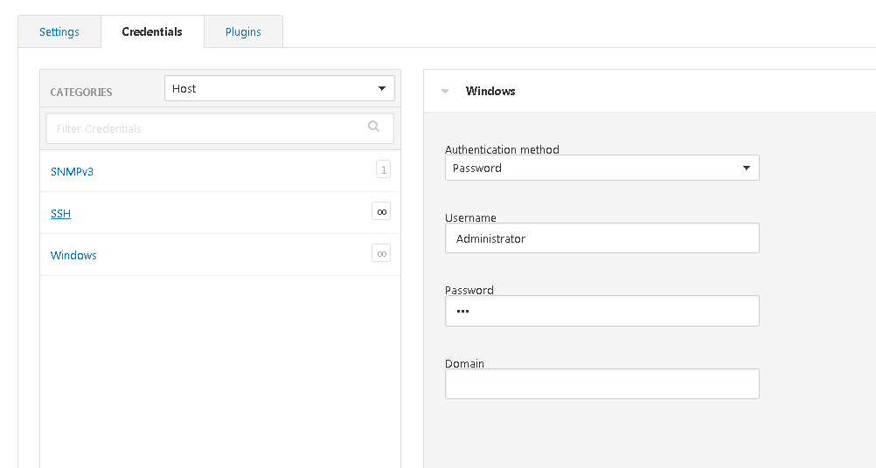Select the Windows credential category
Viewport: 876px width, 468px height.
(x=73, y=255)
